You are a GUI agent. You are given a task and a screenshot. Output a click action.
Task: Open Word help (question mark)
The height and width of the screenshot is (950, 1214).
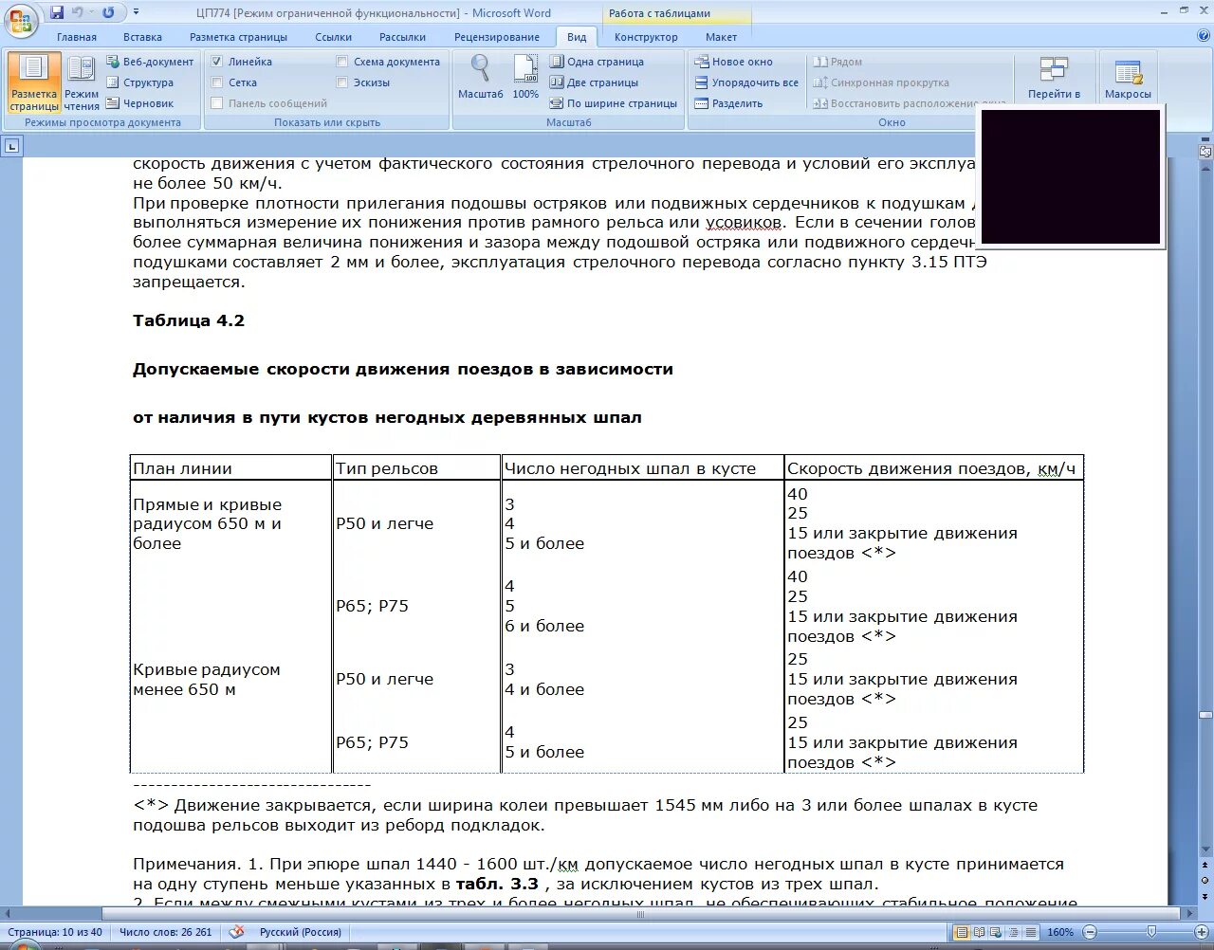(x=1204, y=36)
